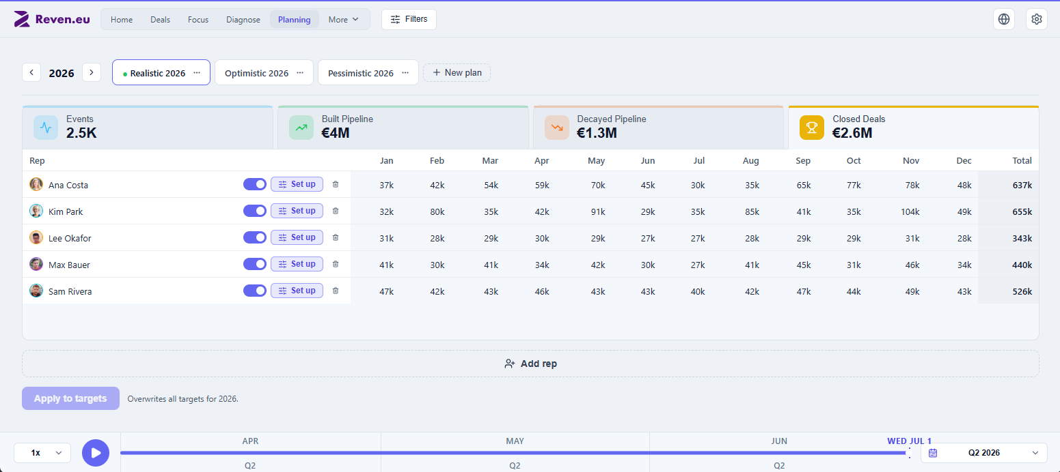1060x472 pixels.
Task: Open the language globe icon
Action: click(x=1004, y=19)
